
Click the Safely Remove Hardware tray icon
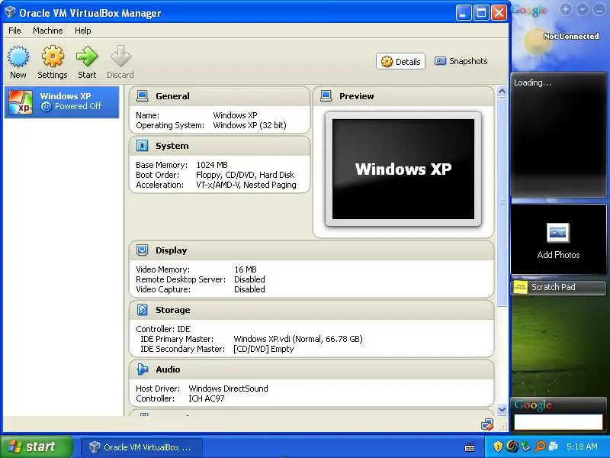pos(526,447)
